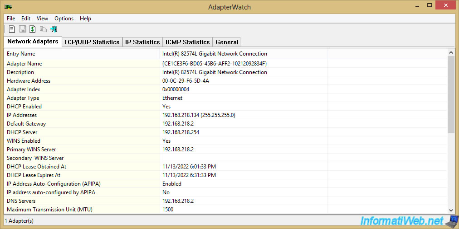The image size is (459, 229).
Task: Switch to the General tab
Action: coord(227,42)
